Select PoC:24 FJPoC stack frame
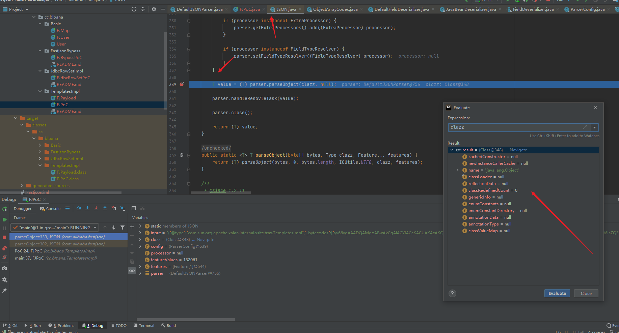Viewport: 619px width, 333px height. tap(69, 251)
